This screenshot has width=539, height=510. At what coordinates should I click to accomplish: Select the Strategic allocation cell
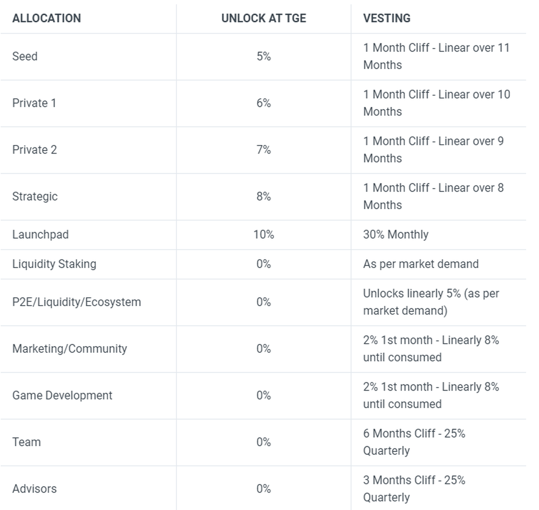click(x=35, y=197)
